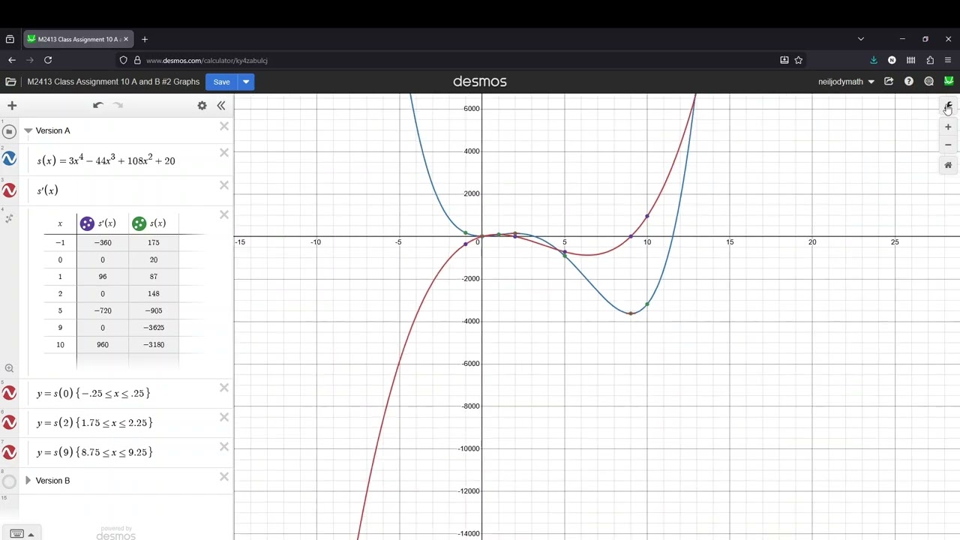Hide the y=s(2) tangent segment
The image size is (960, 540).
9,423
